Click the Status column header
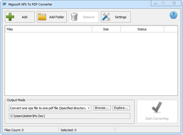Screen dimensions: 183x135 [142, 29]
